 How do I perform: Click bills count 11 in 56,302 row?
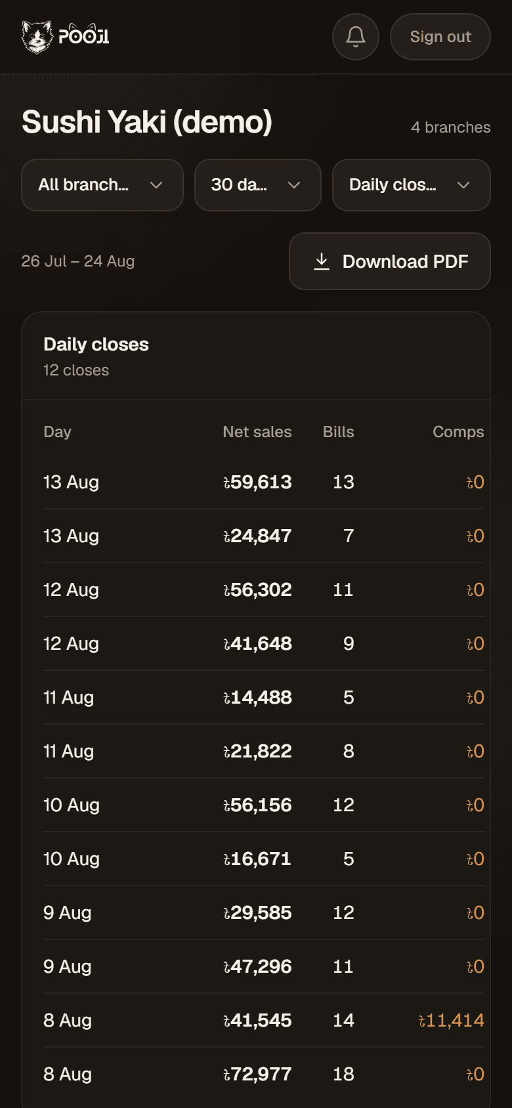click(x=343, y=590)
